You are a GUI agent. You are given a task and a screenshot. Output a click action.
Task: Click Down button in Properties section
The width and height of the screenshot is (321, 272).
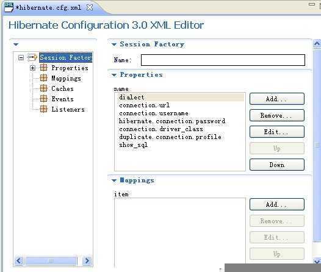click(277, 165)
